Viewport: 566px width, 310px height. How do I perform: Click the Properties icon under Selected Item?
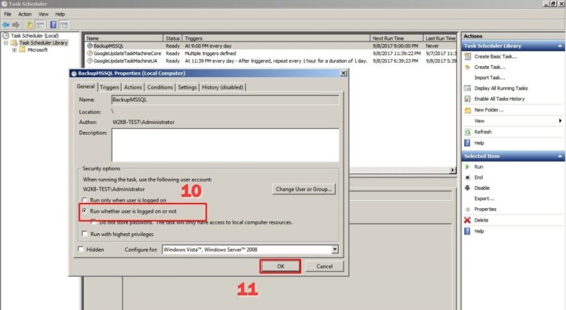tap(468, 209)
